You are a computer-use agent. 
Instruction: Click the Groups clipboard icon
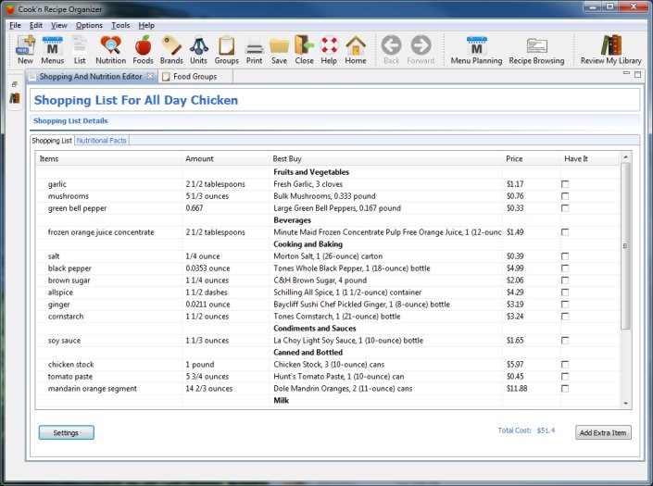(227, 49)
